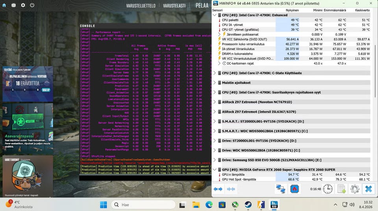The height and width of the screenshot is (211, 378).
Task: Click HWiNFO chip with flame icon
Action: 295,189
